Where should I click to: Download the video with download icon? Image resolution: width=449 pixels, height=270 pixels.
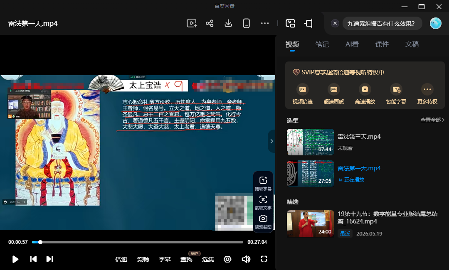(228, 23)
